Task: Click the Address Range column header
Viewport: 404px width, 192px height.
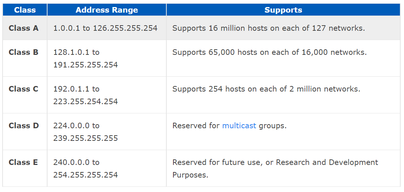Action: point(107,10)
